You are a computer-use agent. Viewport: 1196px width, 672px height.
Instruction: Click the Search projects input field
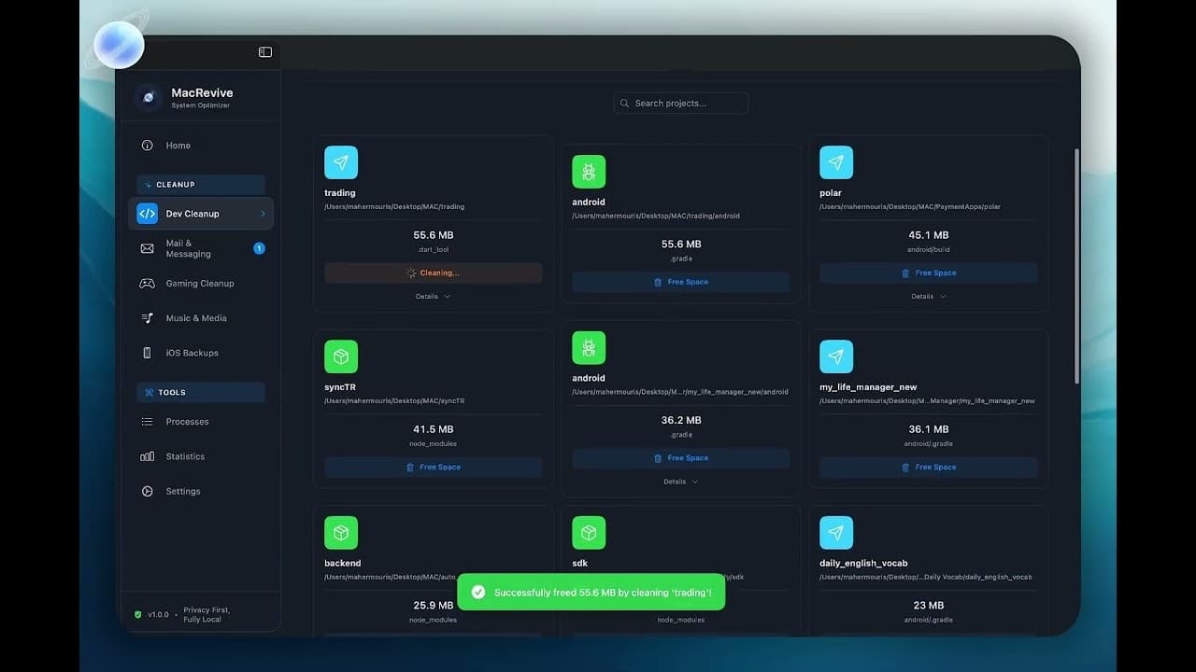[680, 103]
